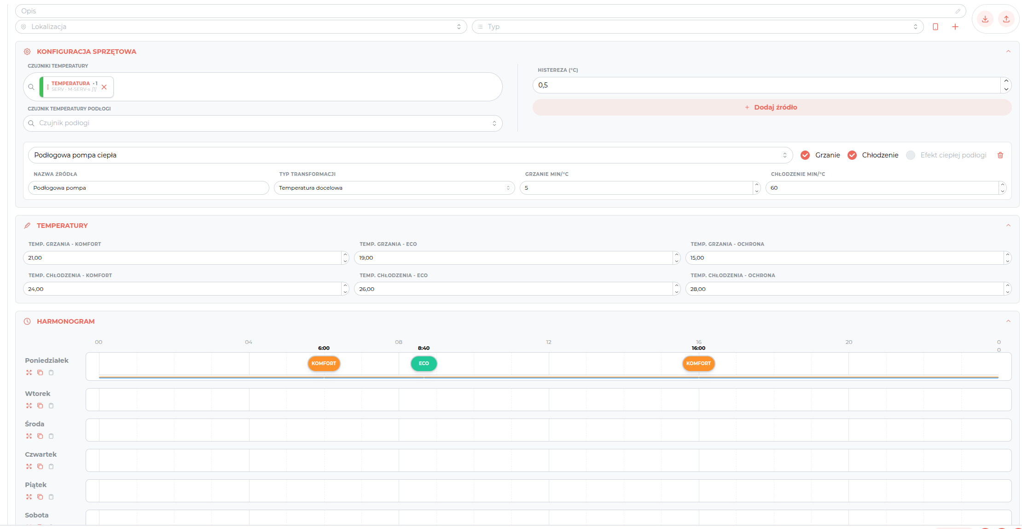
Task: Open the Typ transformacji dropdown
Action: tap(394, 188)
